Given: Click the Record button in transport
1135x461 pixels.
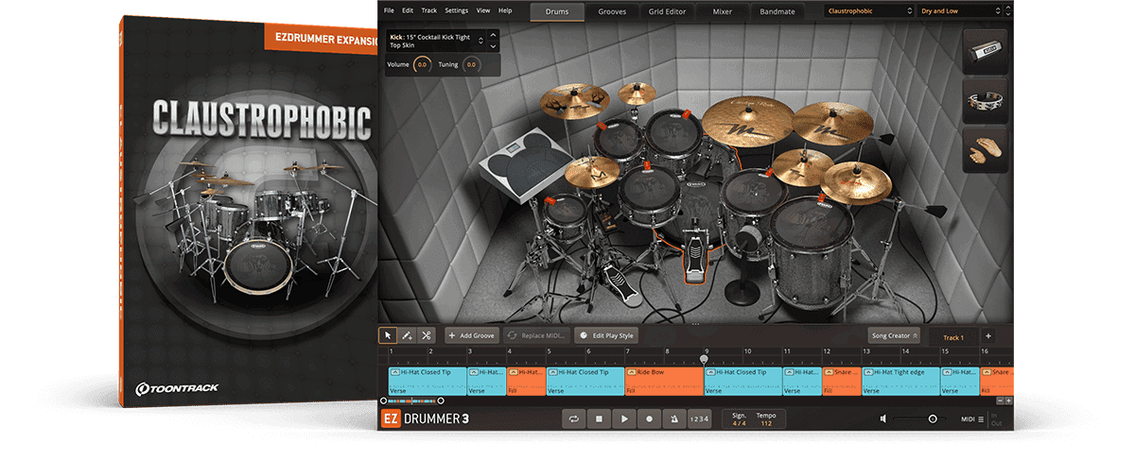Looking at the screenshot, I should (x=649, y=418).
